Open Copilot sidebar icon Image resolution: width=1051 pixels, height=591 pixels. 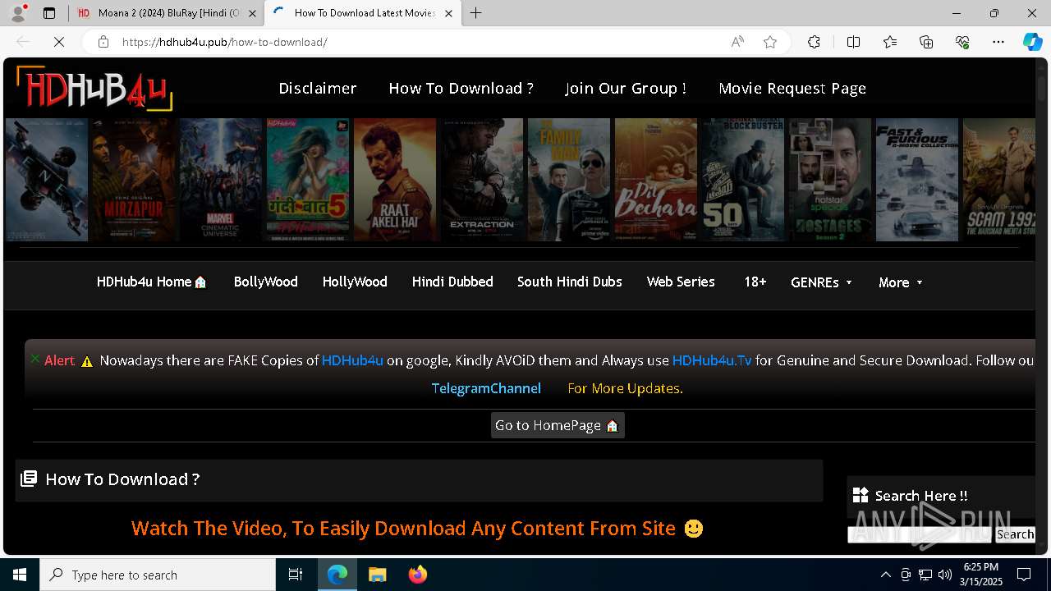pyautogui.click(x=1032, y=42)
